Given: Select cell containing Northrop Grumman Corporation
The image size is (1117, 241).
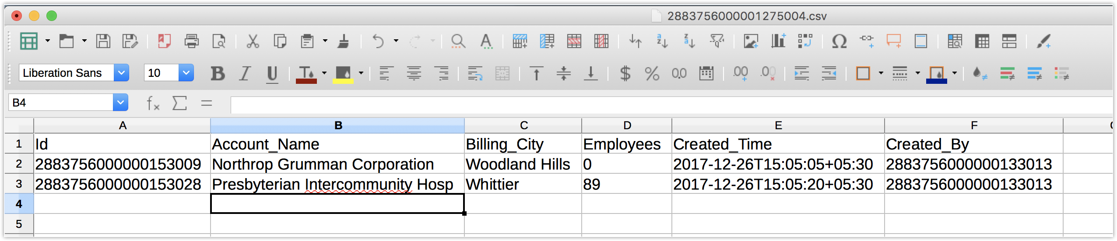Looking at the screenshot, I should point(337,164).
